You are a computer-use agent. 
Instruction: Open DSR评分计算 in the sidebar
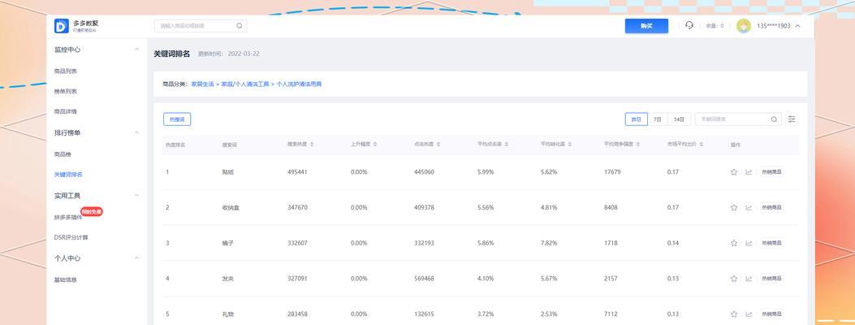click(x=71, y=238)
